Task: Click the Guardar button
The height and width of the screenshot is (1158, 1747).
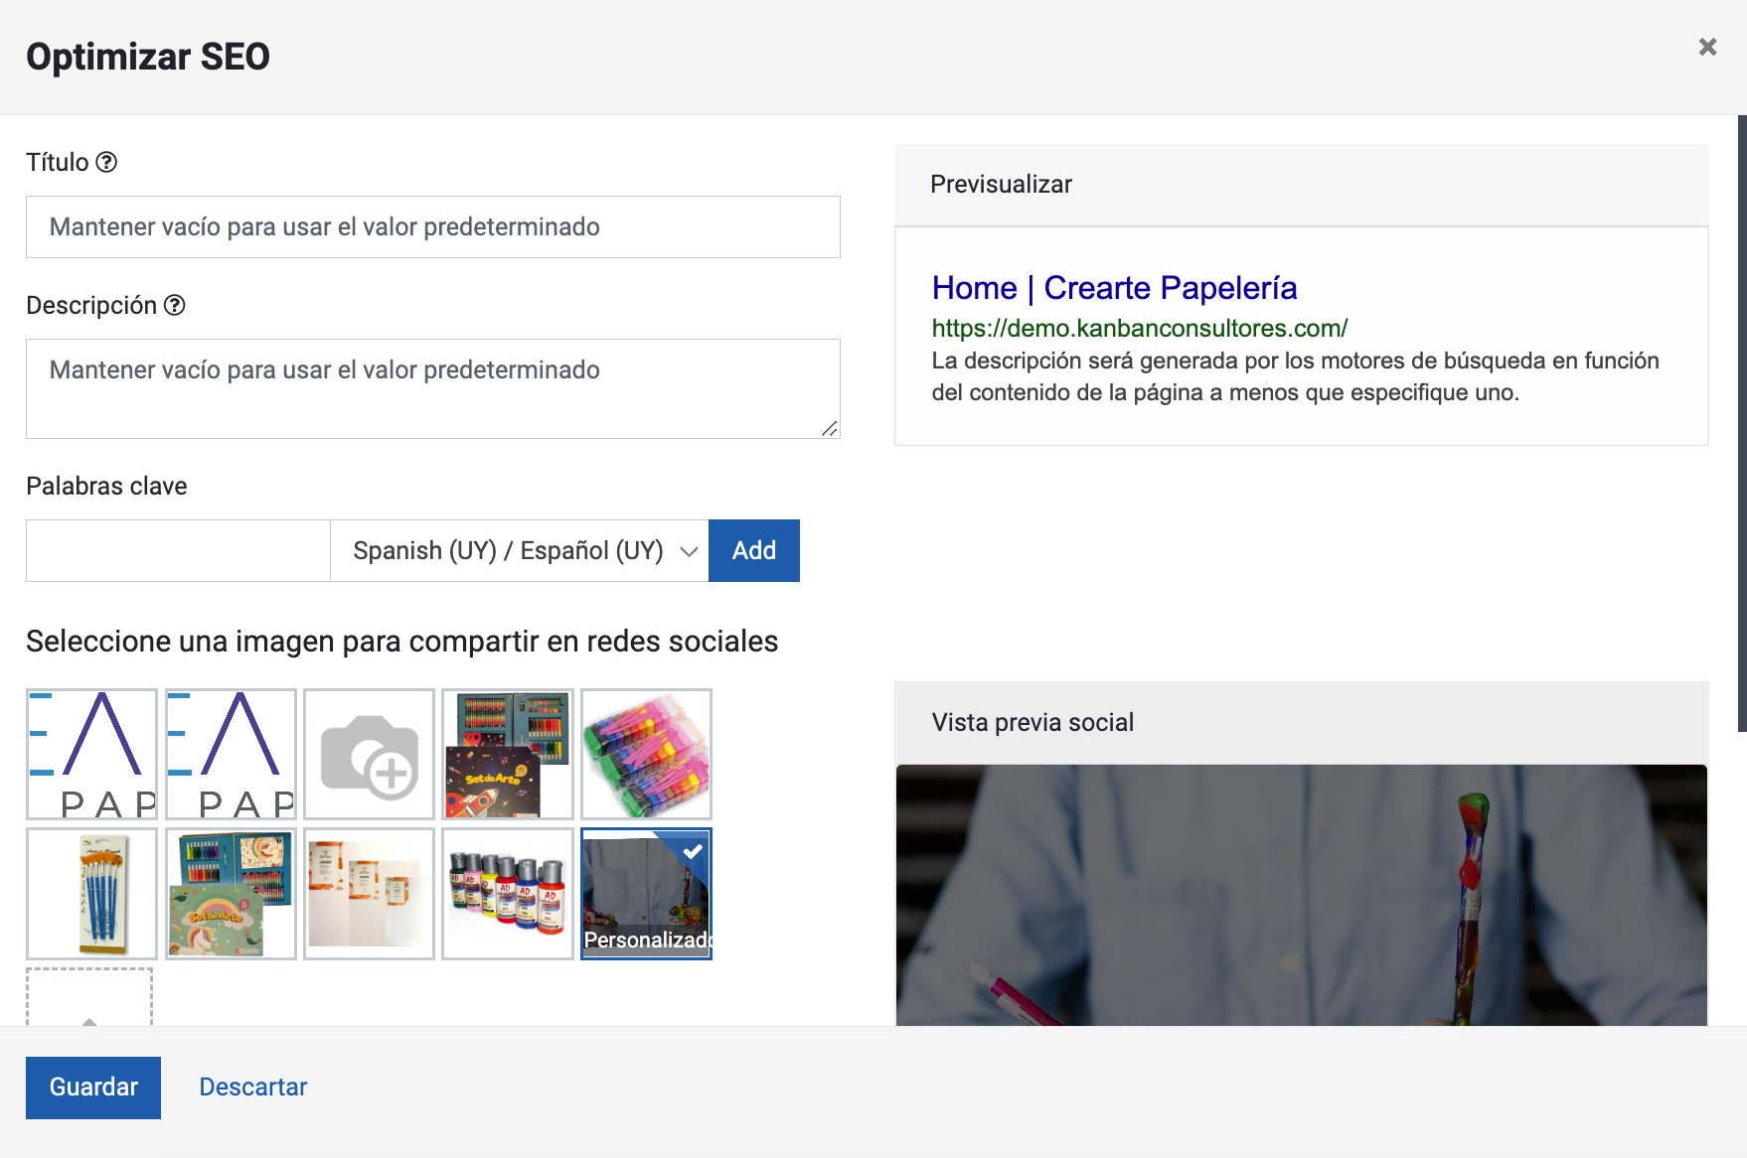Action: (x=92, y=1086)
